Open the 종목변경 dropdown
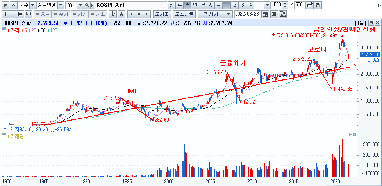The image size is (382, 186). (61, 5)
